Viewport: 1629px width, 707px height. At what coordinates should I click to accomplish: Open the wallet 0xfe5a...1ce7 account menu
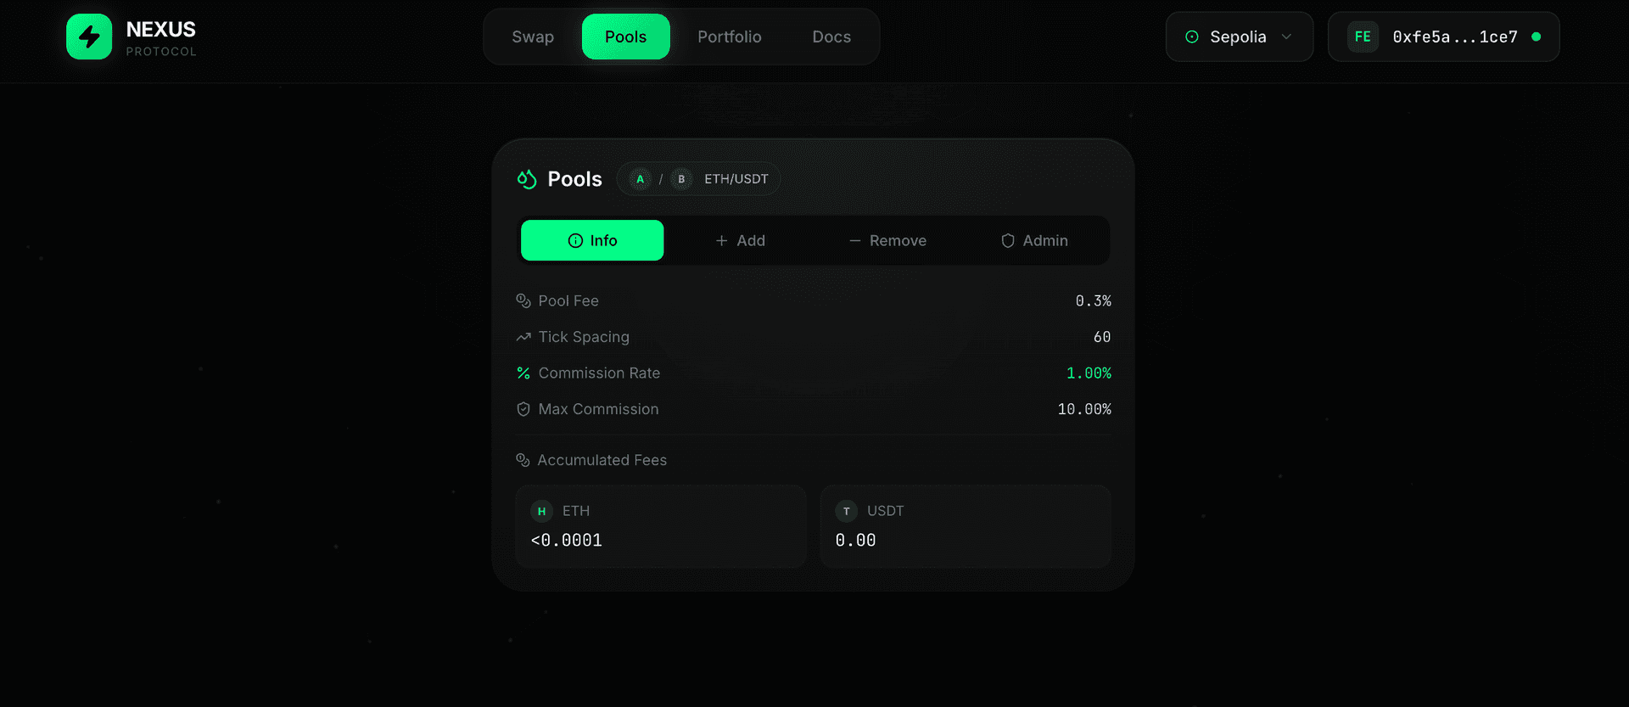pos(1454,36)
